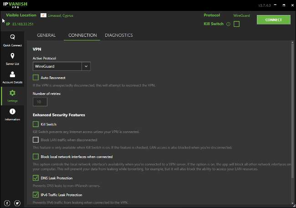Uncheck IPv6 Traffic Leak Protection
The height and width of the screenshot is (208, 296).
tap(36, 195)
